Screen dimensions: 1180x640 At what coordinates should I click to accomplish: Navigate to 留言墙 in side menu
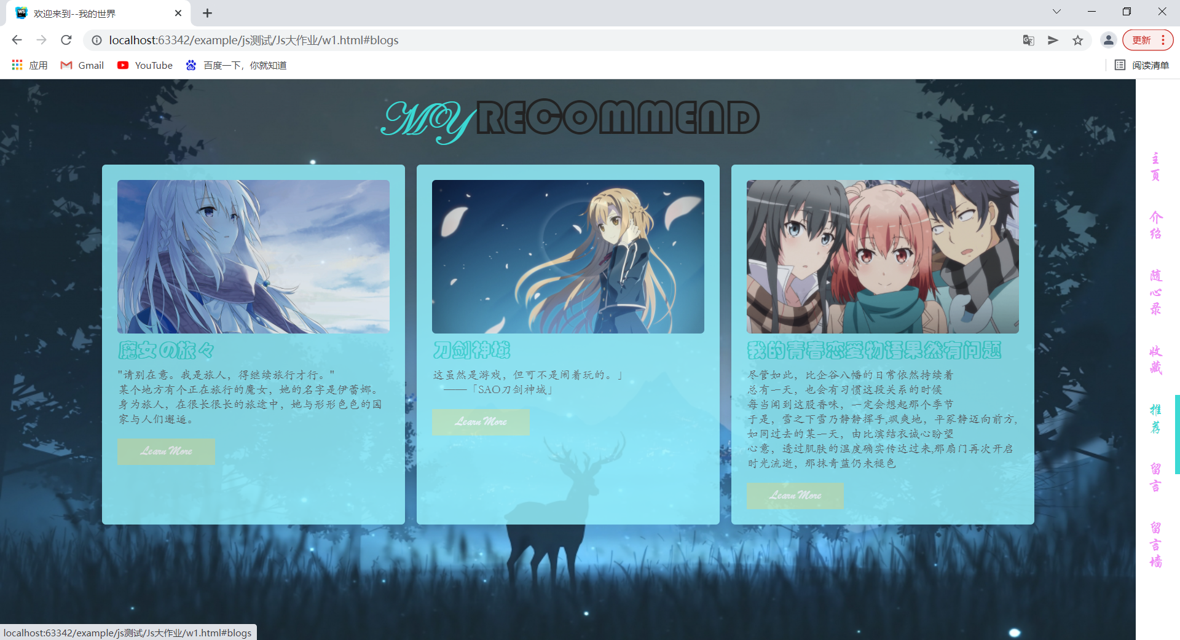click(x=1155, y=545)
